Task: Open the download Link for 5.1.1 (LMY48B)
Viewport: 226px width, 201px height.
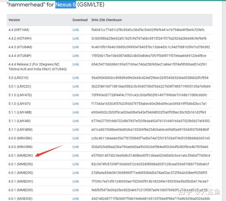Action: 76,112
